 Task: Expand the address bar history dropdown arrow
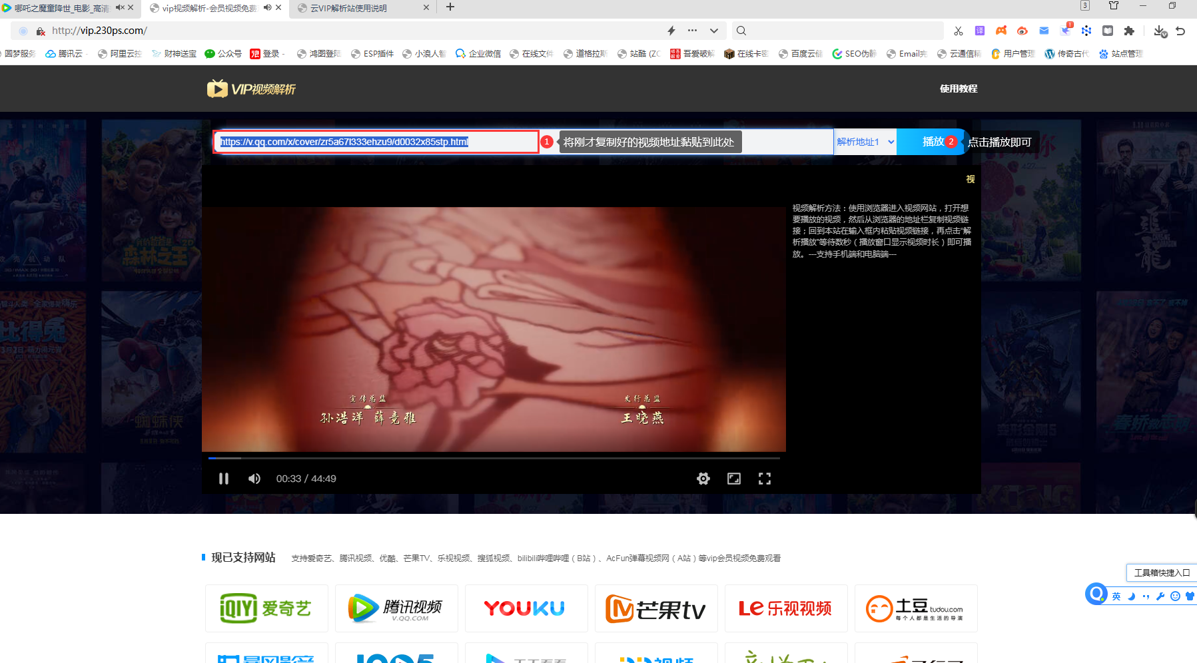(x=714, y=31)
